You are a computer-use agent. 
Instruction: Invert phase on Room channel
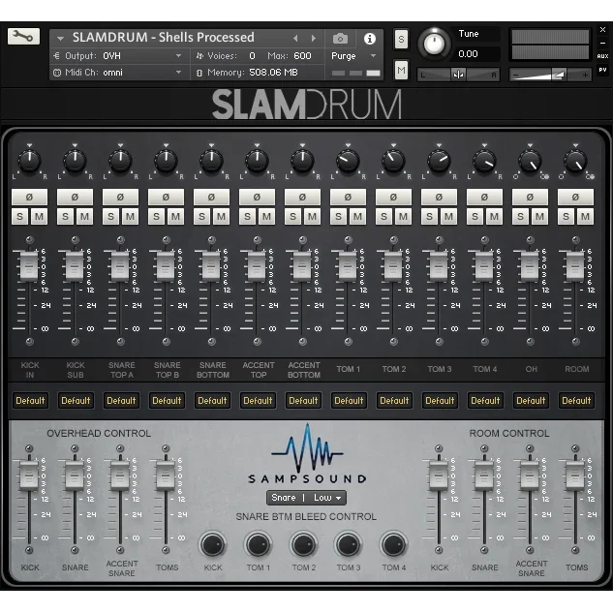point(575,197)
